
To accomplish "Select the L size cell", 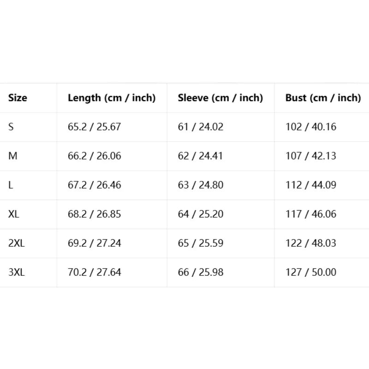I will (11, 185).
